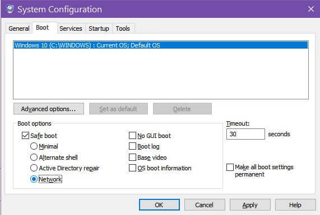Open Help for System Configuration

[x=295, y=205]
